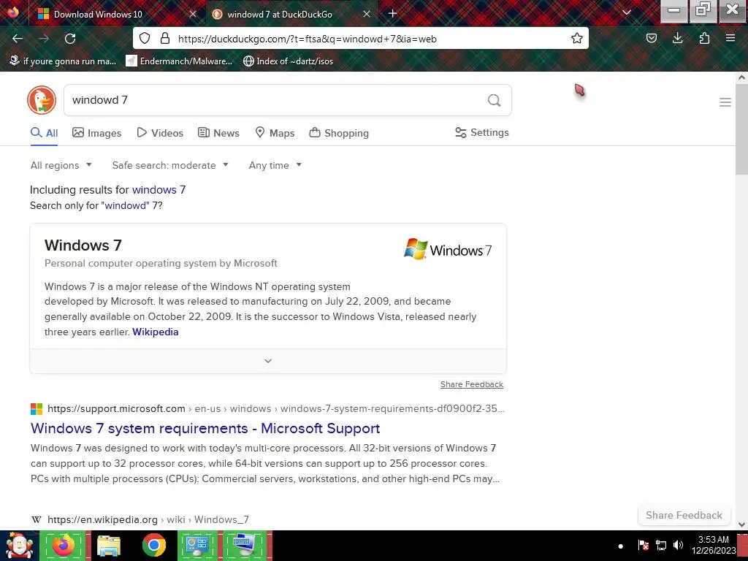Follow the 'windows 7' corrected query link
Screen dimensions: 748x561
pyautogui.click(x=159, y=190)
